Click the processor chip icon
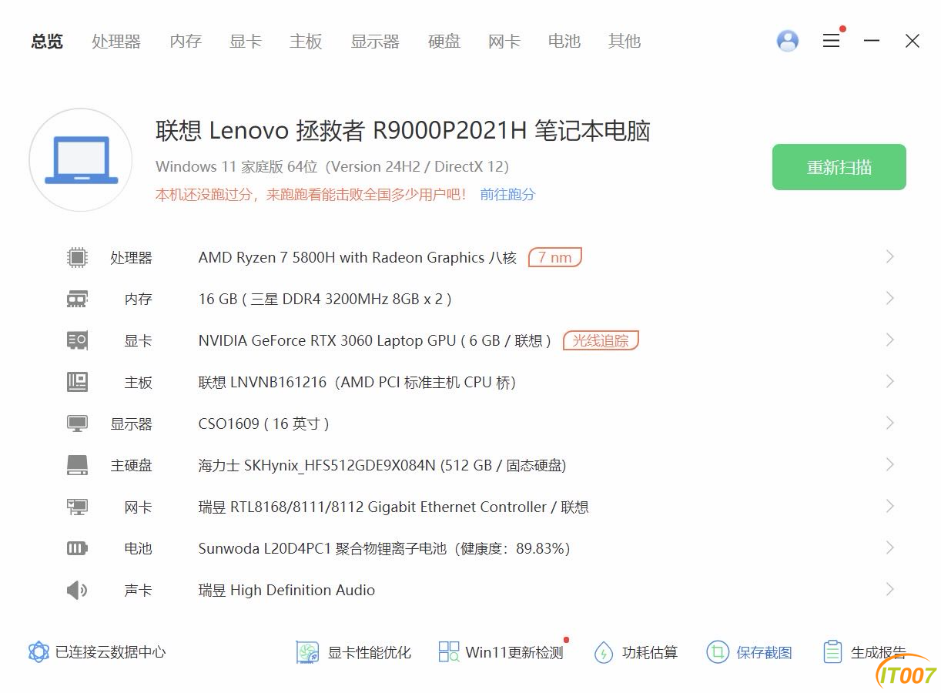Viewport: 941px width, 693px height. (77, 257)
